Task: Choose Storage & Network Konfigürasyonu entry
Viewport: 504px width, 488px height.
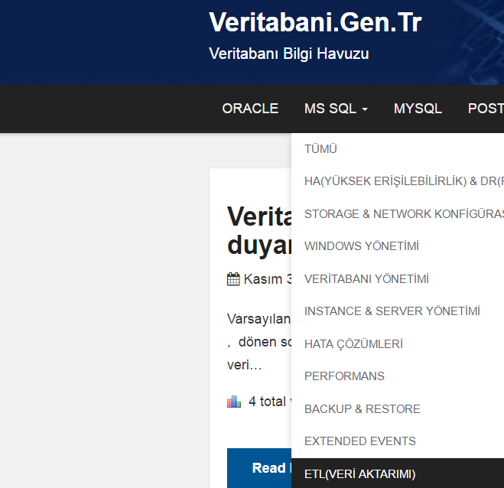Action: [x=404, y=214]
